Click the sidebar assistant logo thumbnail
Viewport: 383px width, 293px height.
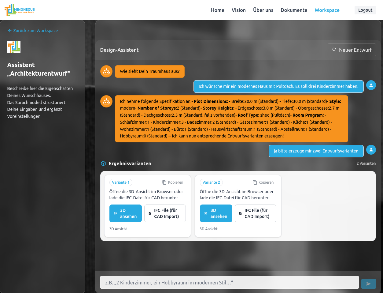pos(14,47)
